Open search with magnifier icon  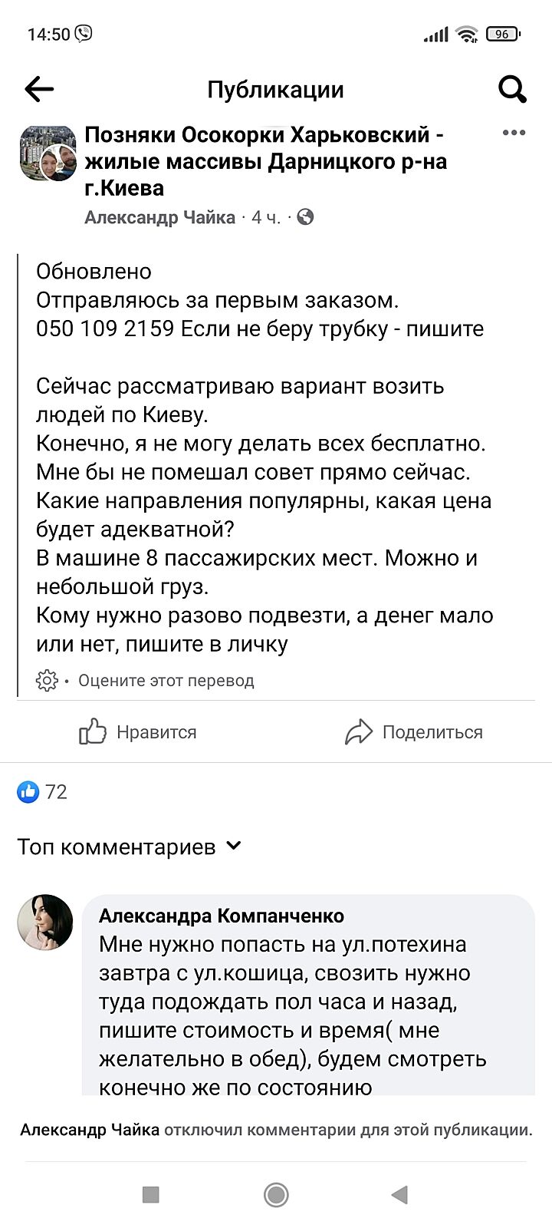pyautogui.click(x=512, y=90)
